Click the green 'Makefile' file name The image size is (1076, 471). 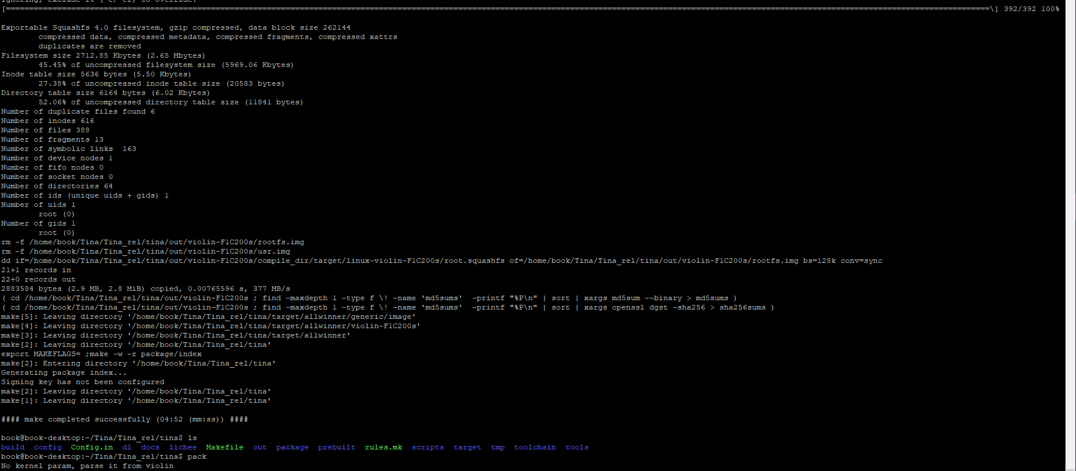click(225, 447)
